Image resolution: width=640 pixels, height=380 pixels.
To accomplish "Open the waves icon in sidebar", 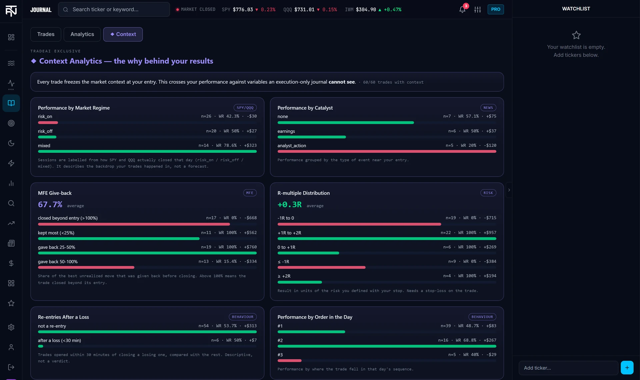I will (11, 63).
